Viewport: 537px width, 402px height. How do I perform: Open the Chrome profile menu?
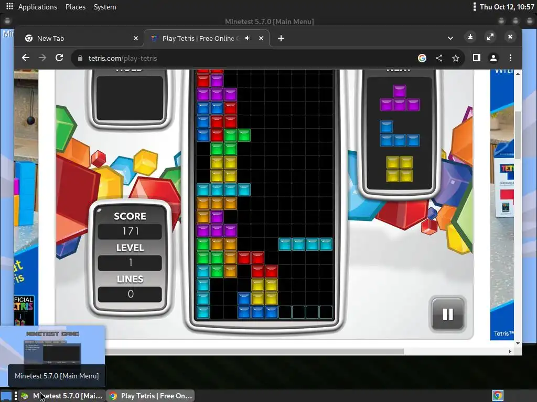(493, 58)
